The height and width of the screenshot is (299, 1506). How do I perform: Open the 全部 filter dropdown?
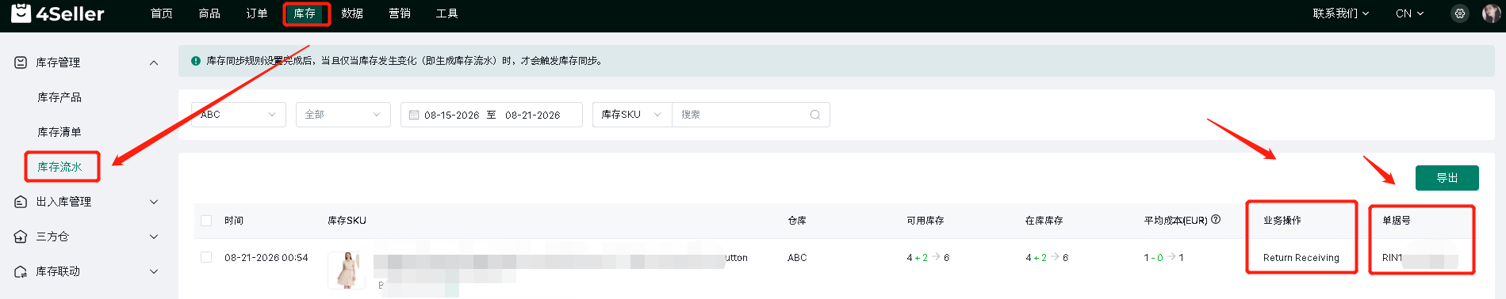(x=343, y=115)
